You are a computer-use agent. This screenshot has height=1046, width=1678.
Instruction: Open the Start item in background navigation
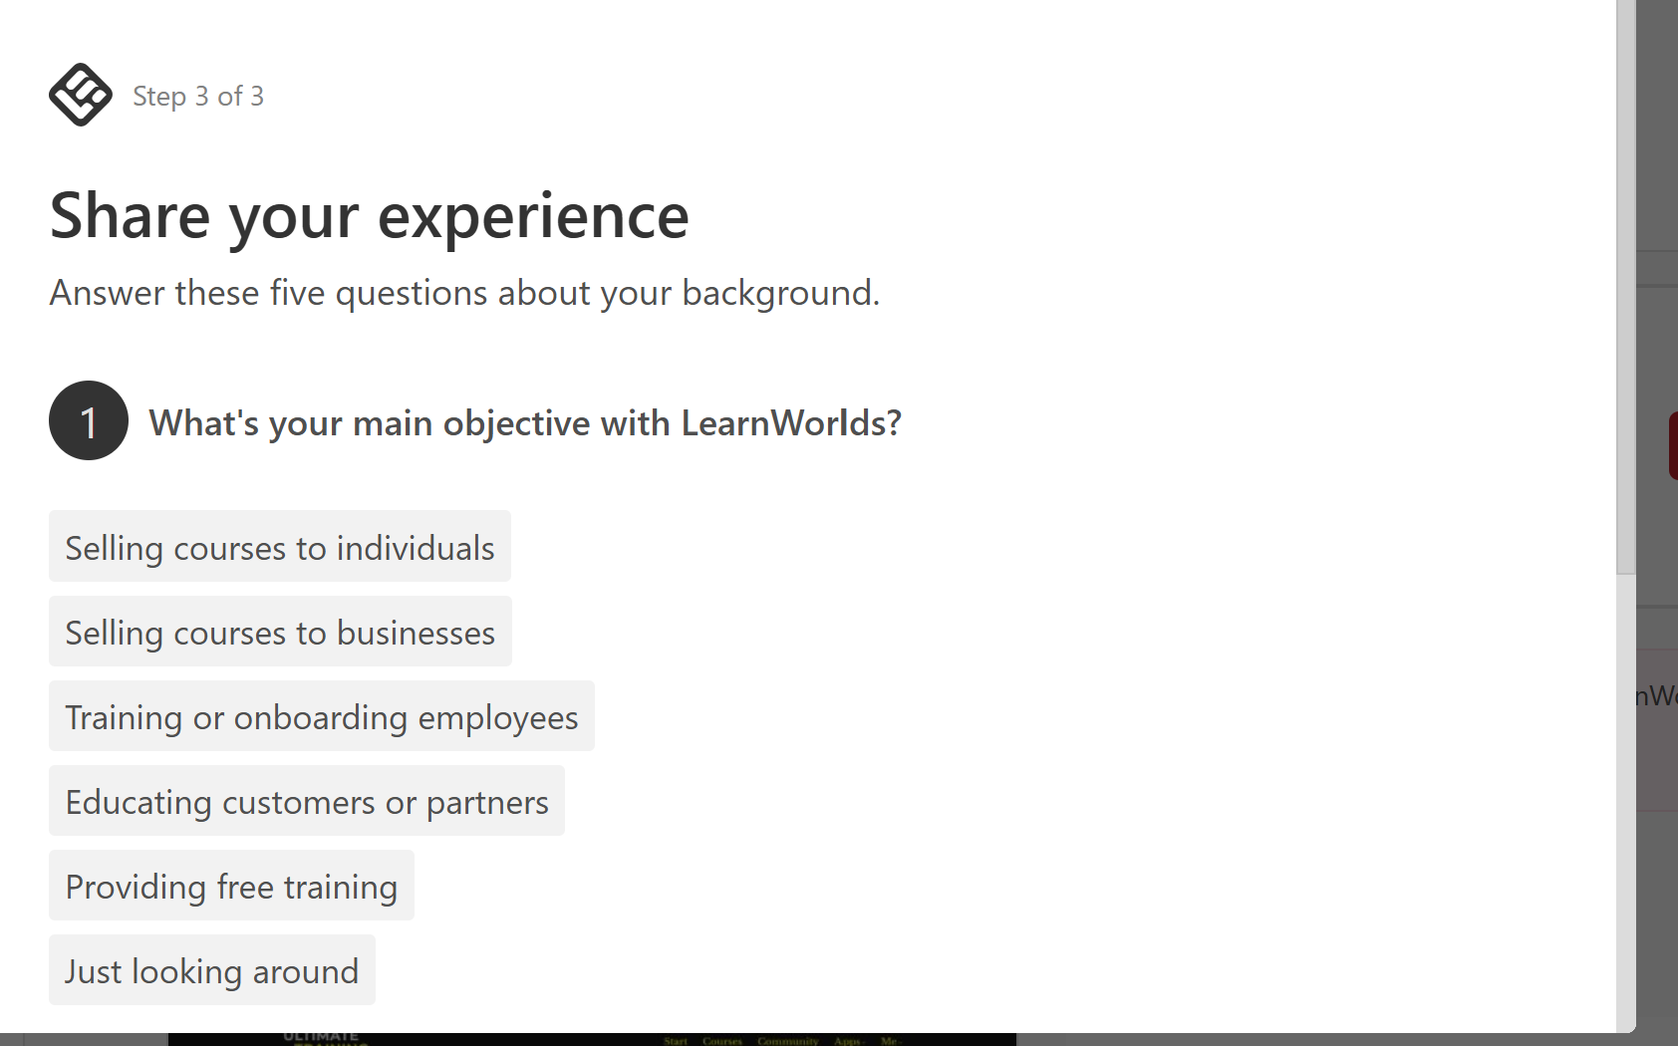click(676, 1040)
